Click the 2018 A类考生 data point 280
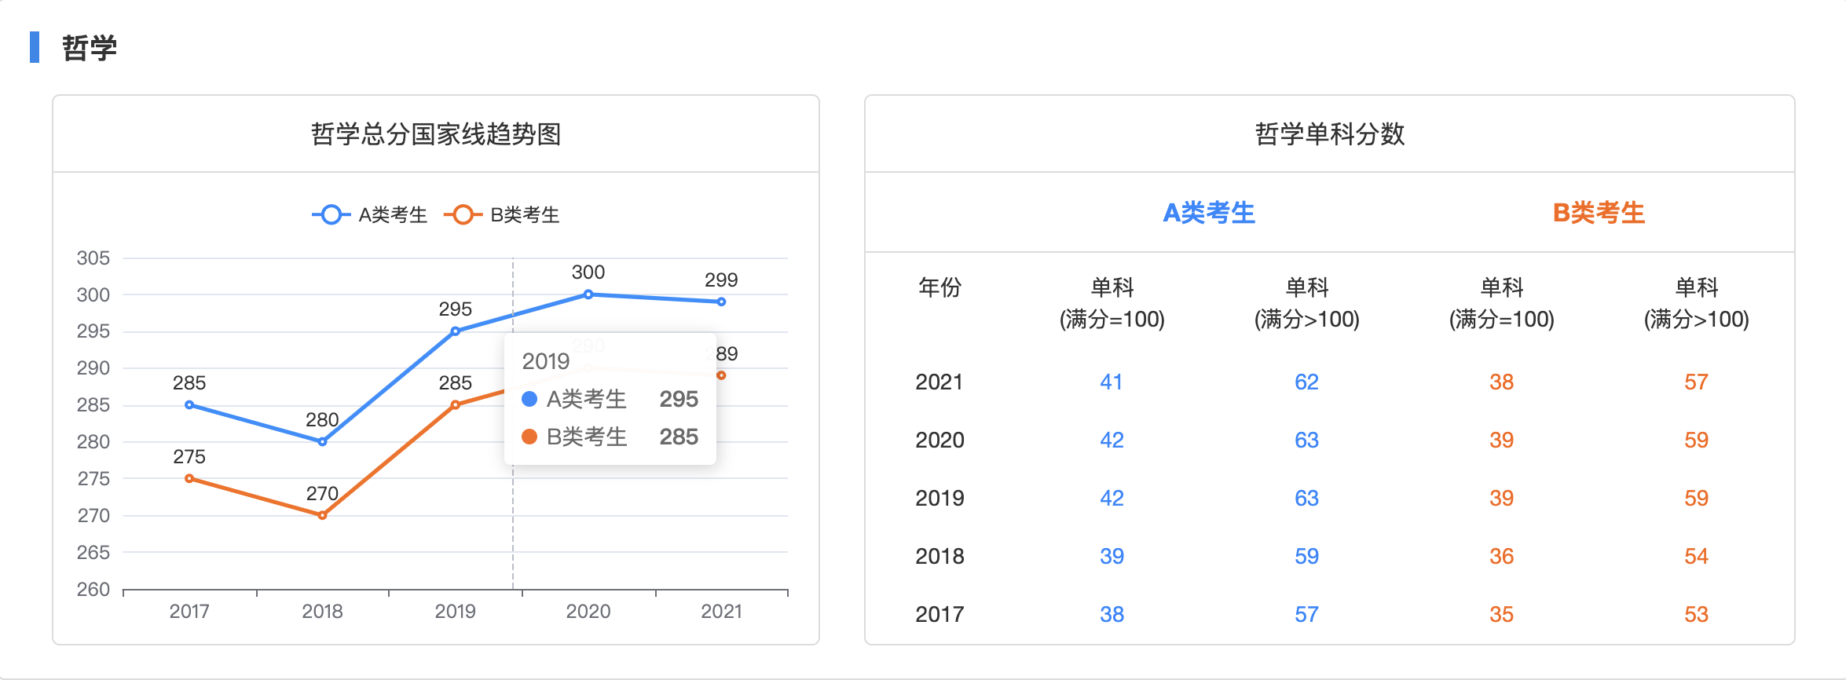1846x680 pixels. pyautogui.click(x=322, y=442)
